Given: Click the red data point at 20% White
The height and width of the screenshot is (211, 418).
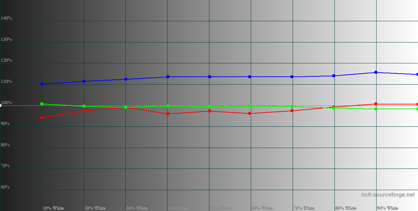Looking at the screenshot, I should click(x=84, y=111).
